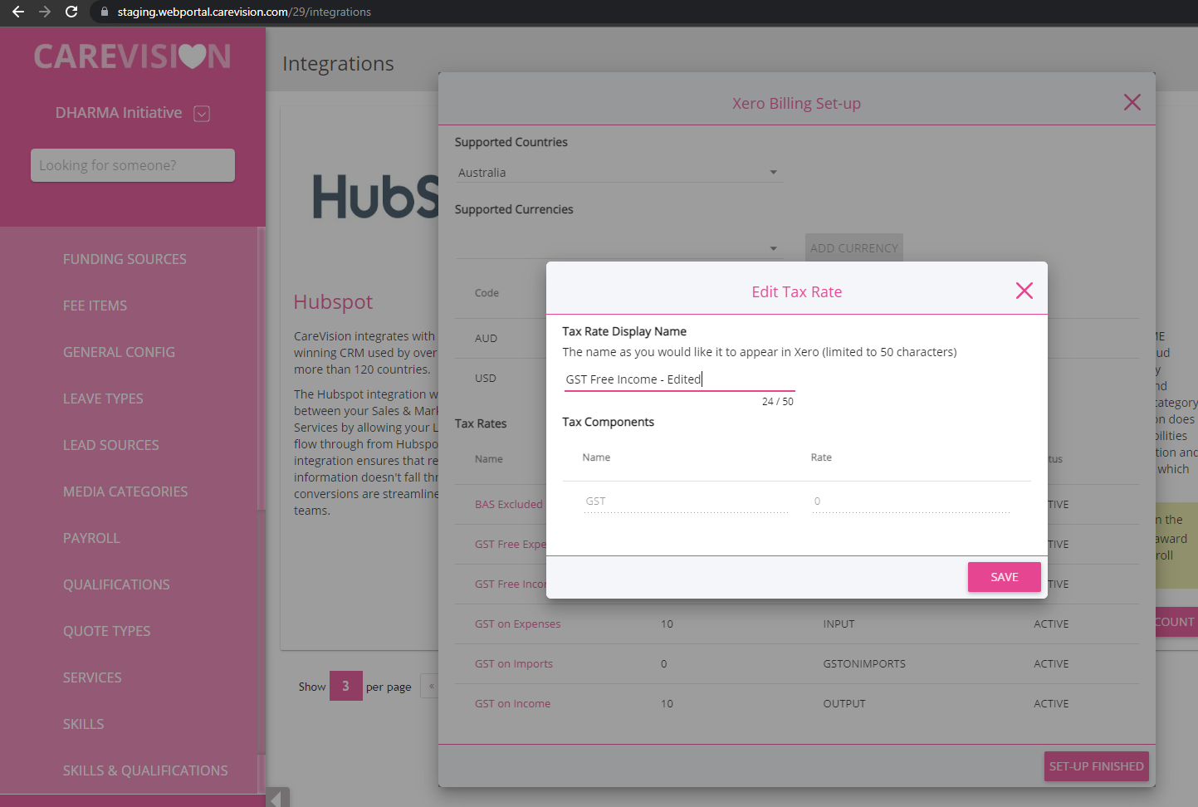This screenshot has height=807, width=1198.
Task: Open the GST on Expenses tax rate
Action: pos(517,624)
